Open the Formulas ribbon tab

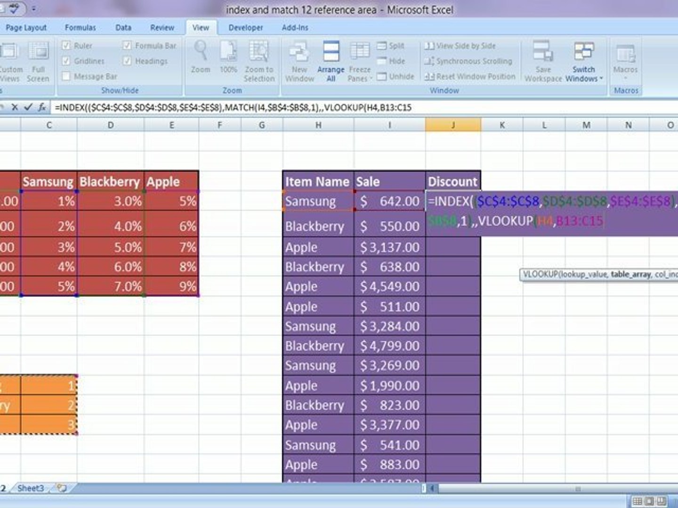tap(81, 28)
